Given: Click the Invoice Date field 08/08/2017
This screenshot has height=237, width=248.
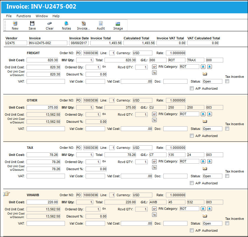Looking at the screenshot, I should pyautogui.click(x=79, y=43).
